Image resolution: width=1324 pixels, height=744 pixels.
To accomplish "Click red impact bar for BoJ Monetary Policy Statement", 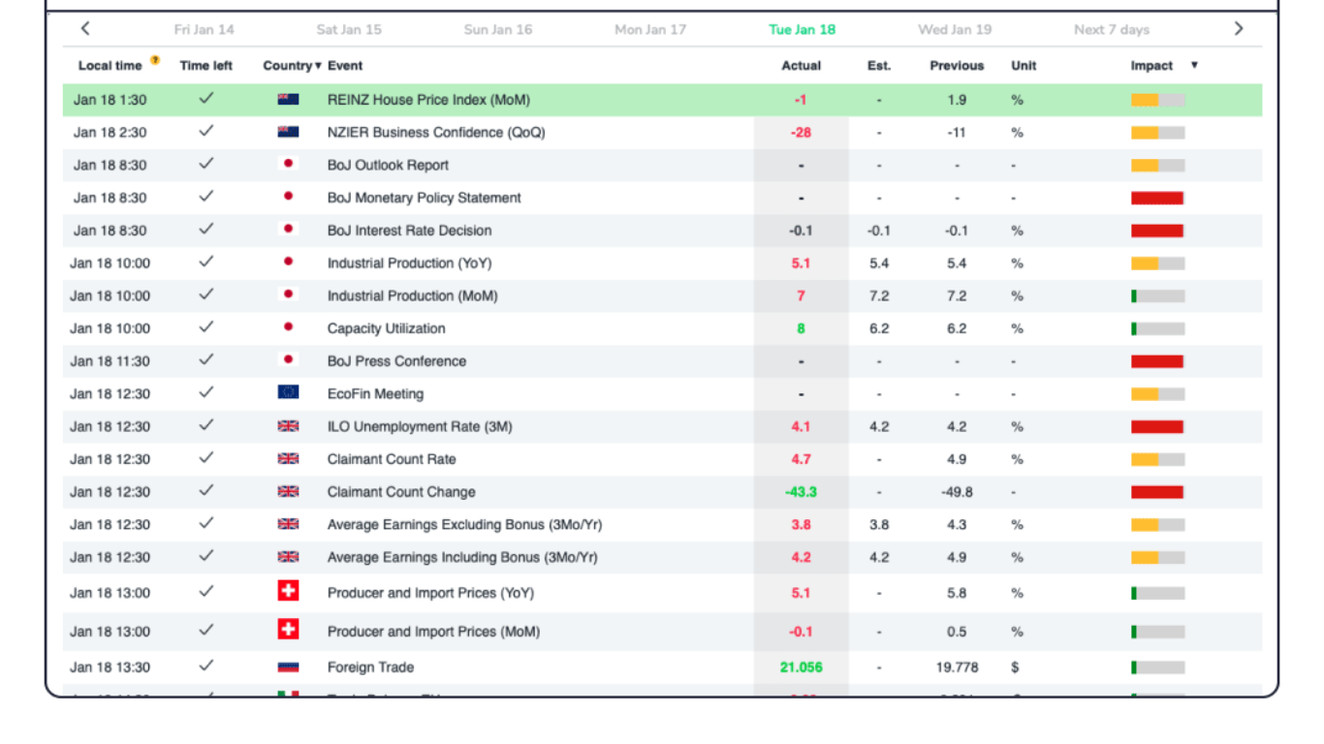I will (x=1157, y=198).
